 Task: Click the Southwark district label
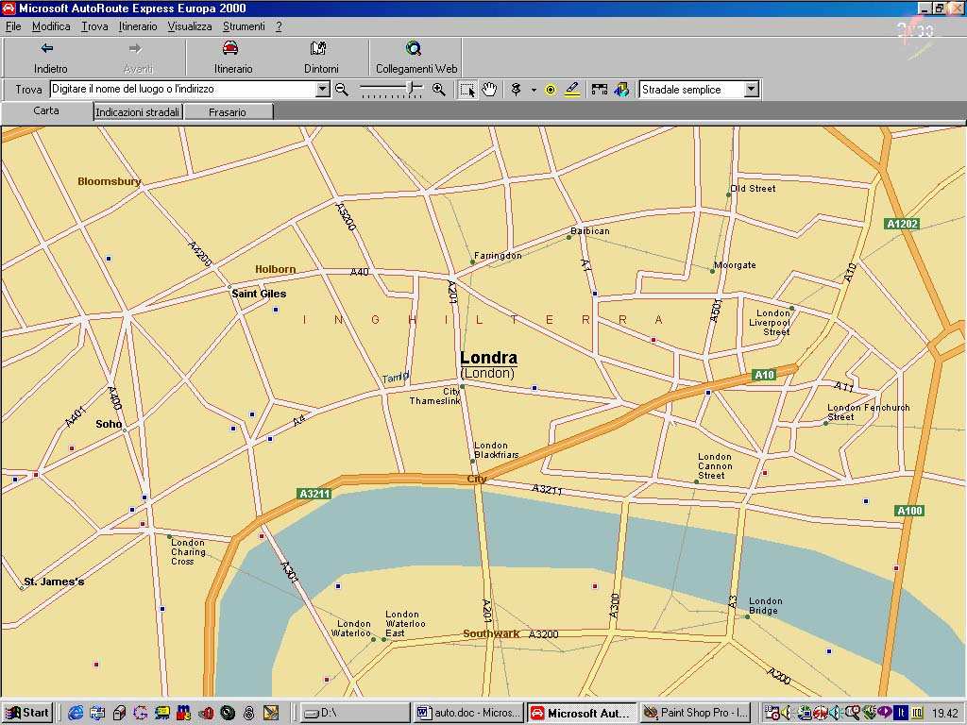491,633
